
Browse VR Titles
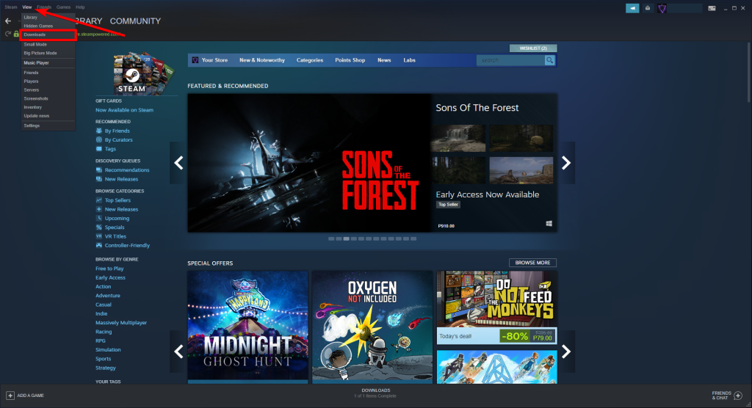115,236
